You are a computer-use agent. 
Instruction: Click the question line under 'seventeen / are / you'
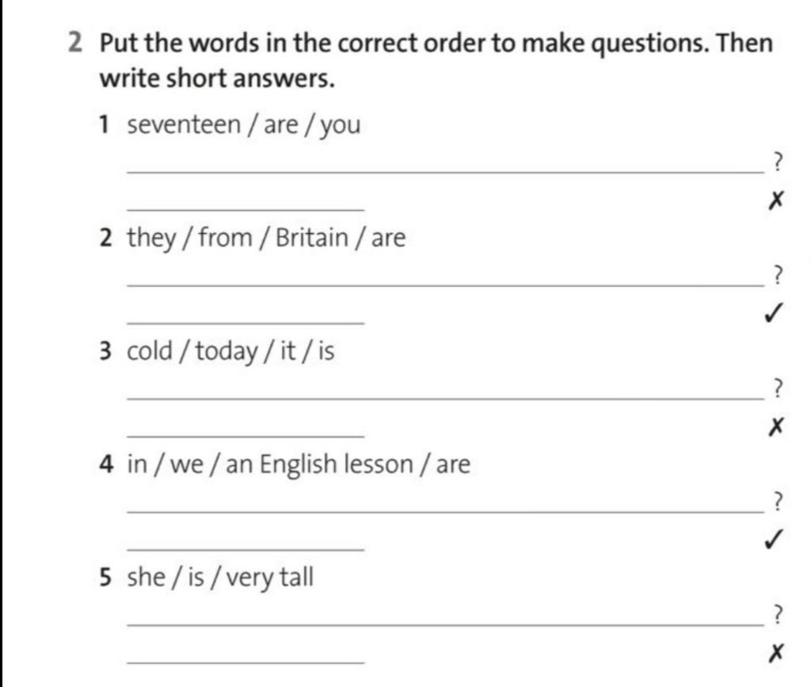click(x=445, y=172)
